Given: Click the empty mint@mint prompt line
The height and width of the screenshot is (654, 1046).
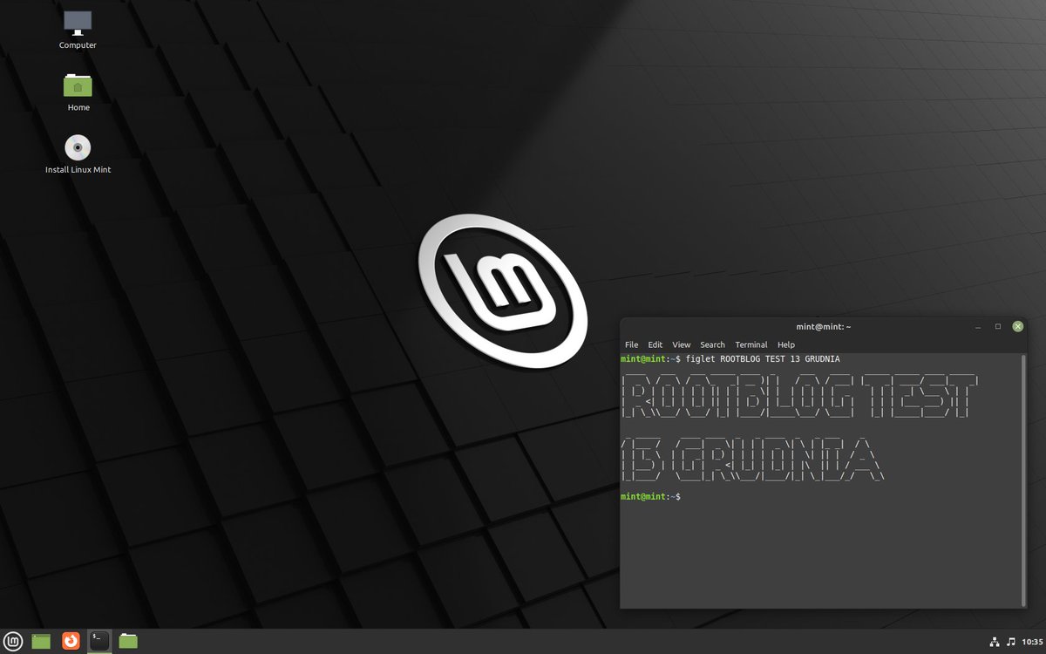Looking at the screenshot, I should pyautogui.click(x=652, y=496).
